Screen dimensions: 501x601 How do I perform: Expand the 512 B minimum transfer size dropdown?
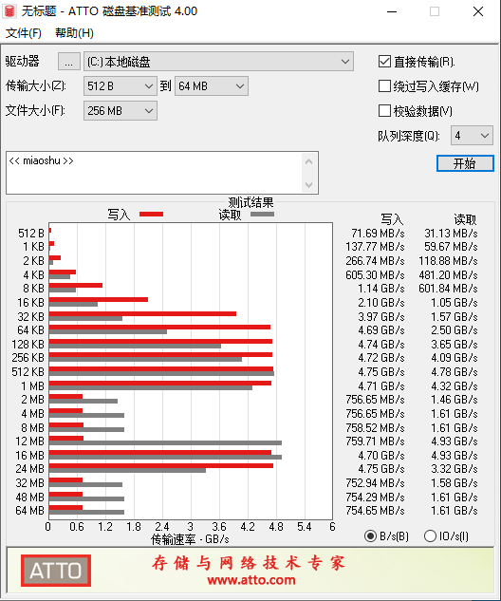(121, 85)
